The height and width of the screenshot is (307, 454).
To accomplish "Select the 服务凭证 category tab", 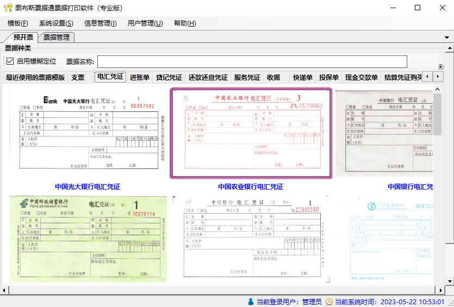I will (247, 78).
